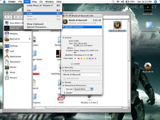The image size is (160, 120).
Task: Expand the Details disclosure triangle
Action: [65, 93]
